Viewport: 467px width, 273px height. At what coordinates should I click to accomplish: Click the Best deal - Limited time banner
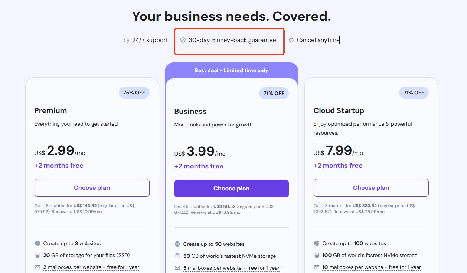click(x=231, y=70)
